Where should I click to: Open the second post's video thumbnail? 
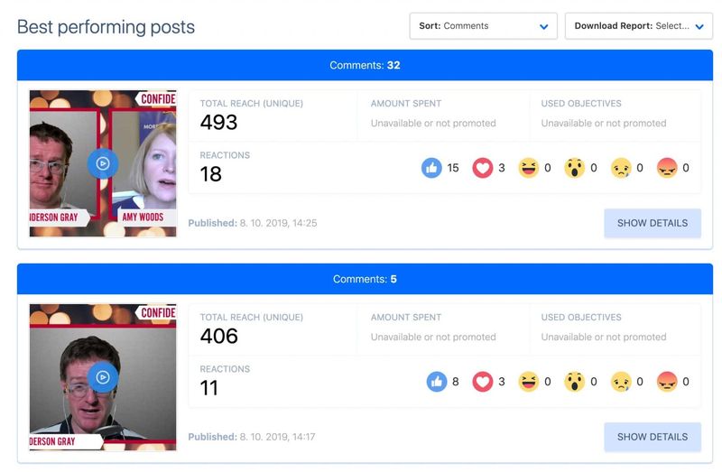click(103, 377)
